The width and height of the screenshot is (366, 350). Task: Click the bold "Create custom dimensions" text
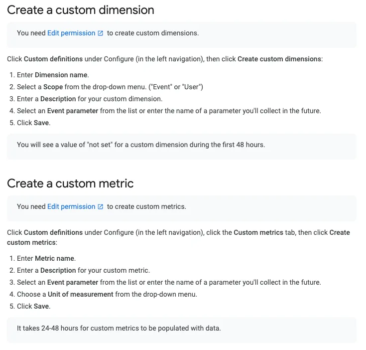point(279,59)
